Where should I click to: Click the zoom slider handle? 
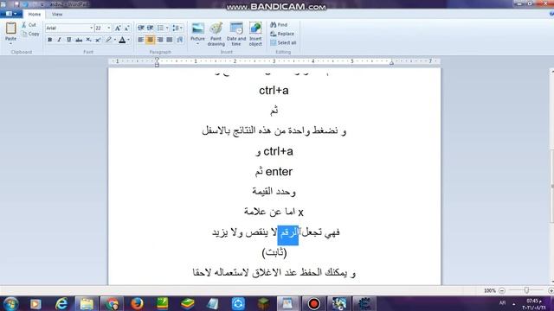click(526, 290)
